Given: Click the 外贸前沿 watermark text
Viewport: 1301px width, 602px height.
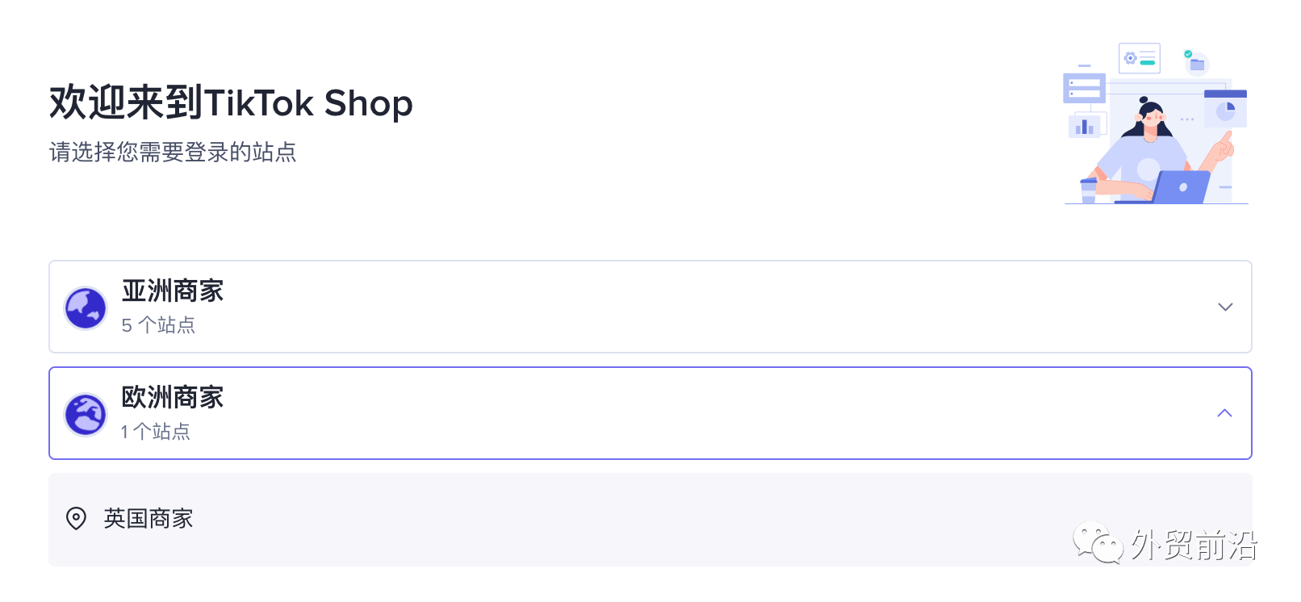Looking at the screenshot, I should point(1194,545).
